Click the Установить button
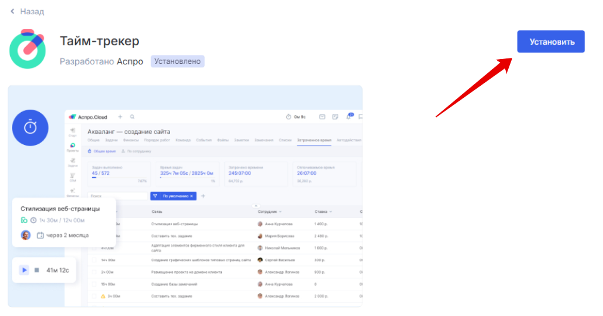Viewport: 603px width, 316px height. tap(551, 42)
